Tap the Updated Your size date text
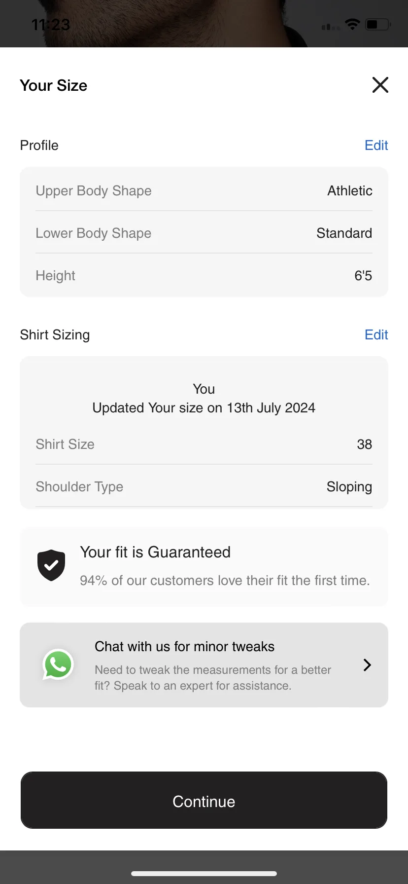408x884 pixels. (x=204, y=408)
